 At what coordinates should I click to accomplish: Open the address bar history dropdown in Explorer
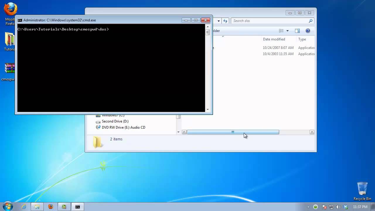coord(219,21)
